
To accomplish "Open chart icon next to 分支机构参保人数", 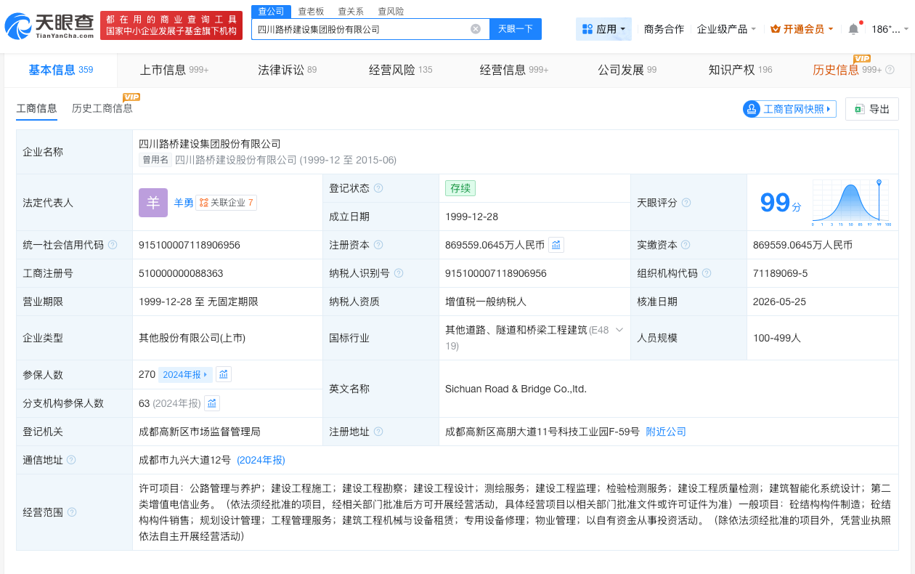I will point(212,403).
